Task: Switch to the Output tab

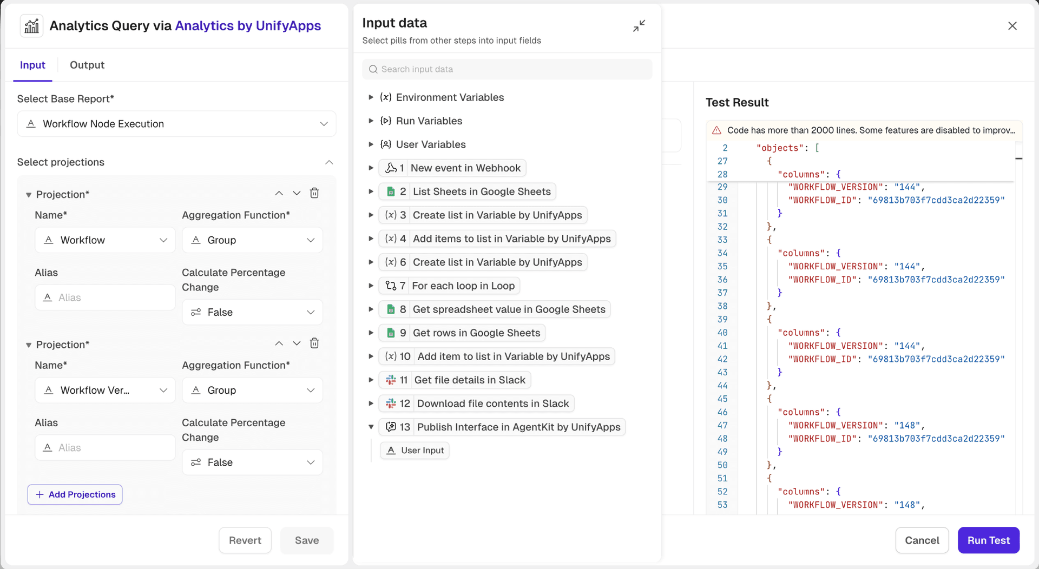Action: 87,65
